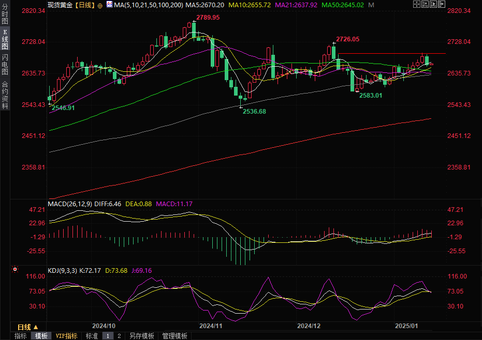This screenshot has width=482, height=340.
Task: Toggle the 标准 standard layout option
Action: [x=92, y=336]
